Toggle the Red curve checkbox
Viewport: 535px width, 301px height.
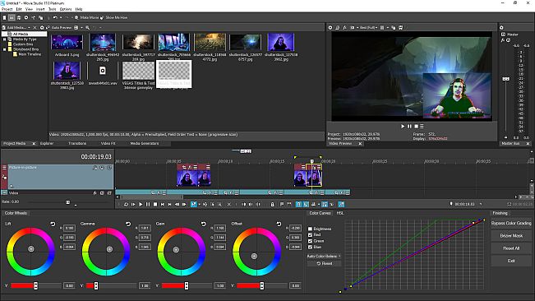point(310,234)
